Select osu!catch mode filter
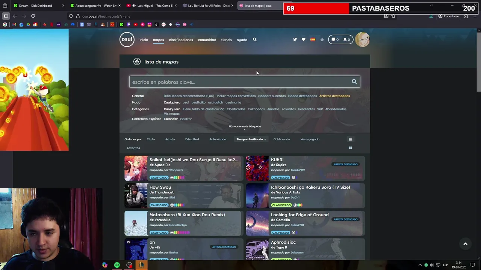Image resolution: width=481 pixels, height=270 pixels. click(215, 102)
